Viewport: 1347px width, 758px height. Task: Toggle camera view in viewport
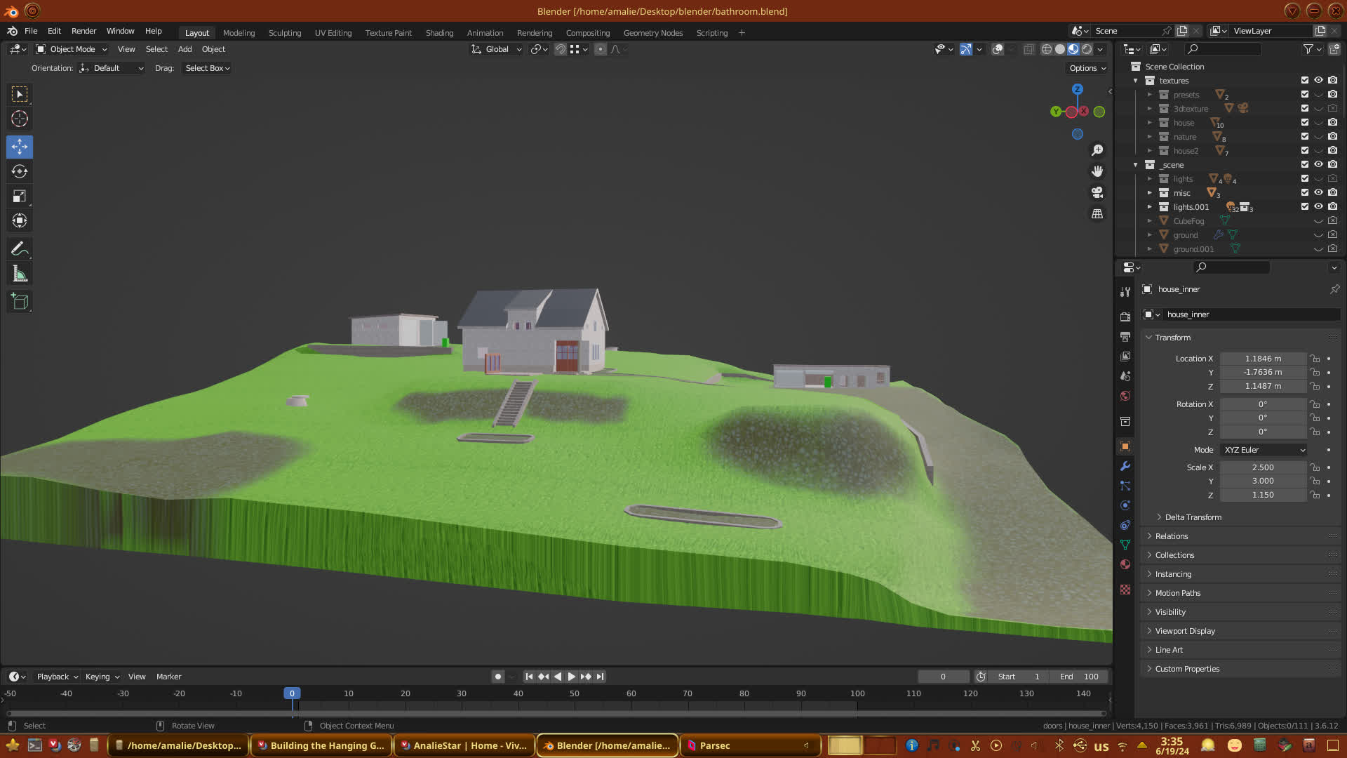click(1097, 192)
